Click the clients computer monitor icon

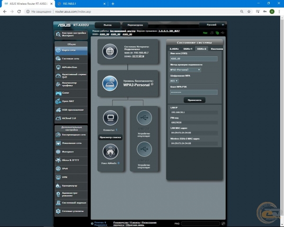(x=110, y=118)
